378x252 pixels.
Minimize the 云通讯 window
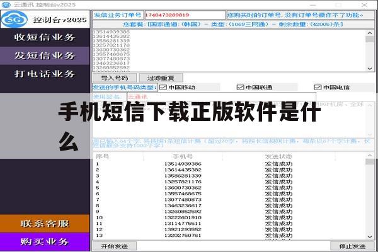[x=312, y=4]
